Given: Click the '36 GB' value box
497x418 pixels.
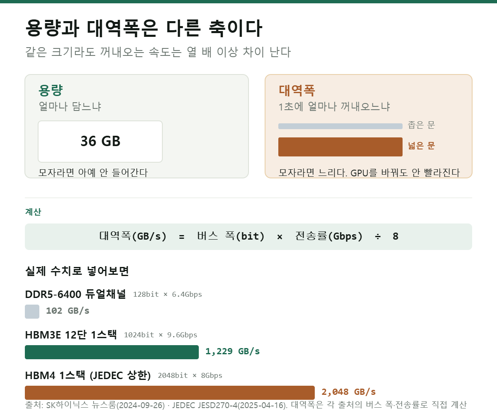Looking at the screenshot, I should tap(100, 142).
